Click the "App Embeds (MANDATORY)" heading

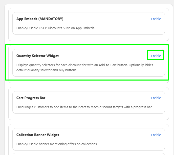pos(40,19)
